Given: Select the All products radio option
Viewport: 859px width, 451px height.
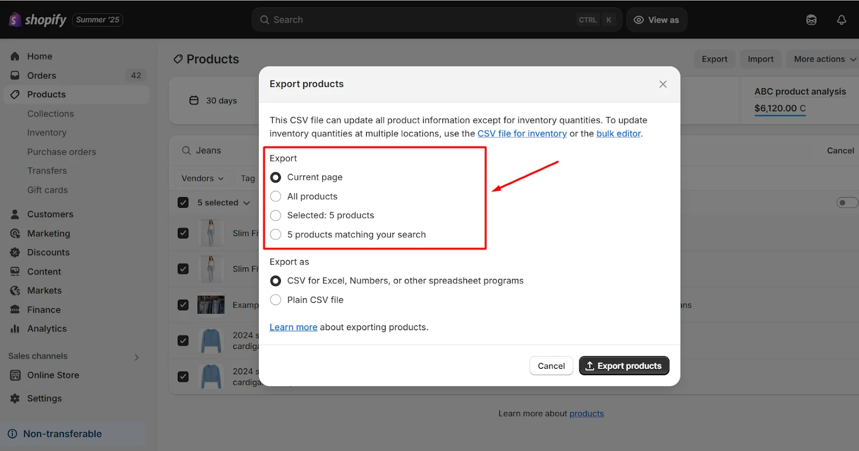Looking at the screenshot, I should pos(275,197).
